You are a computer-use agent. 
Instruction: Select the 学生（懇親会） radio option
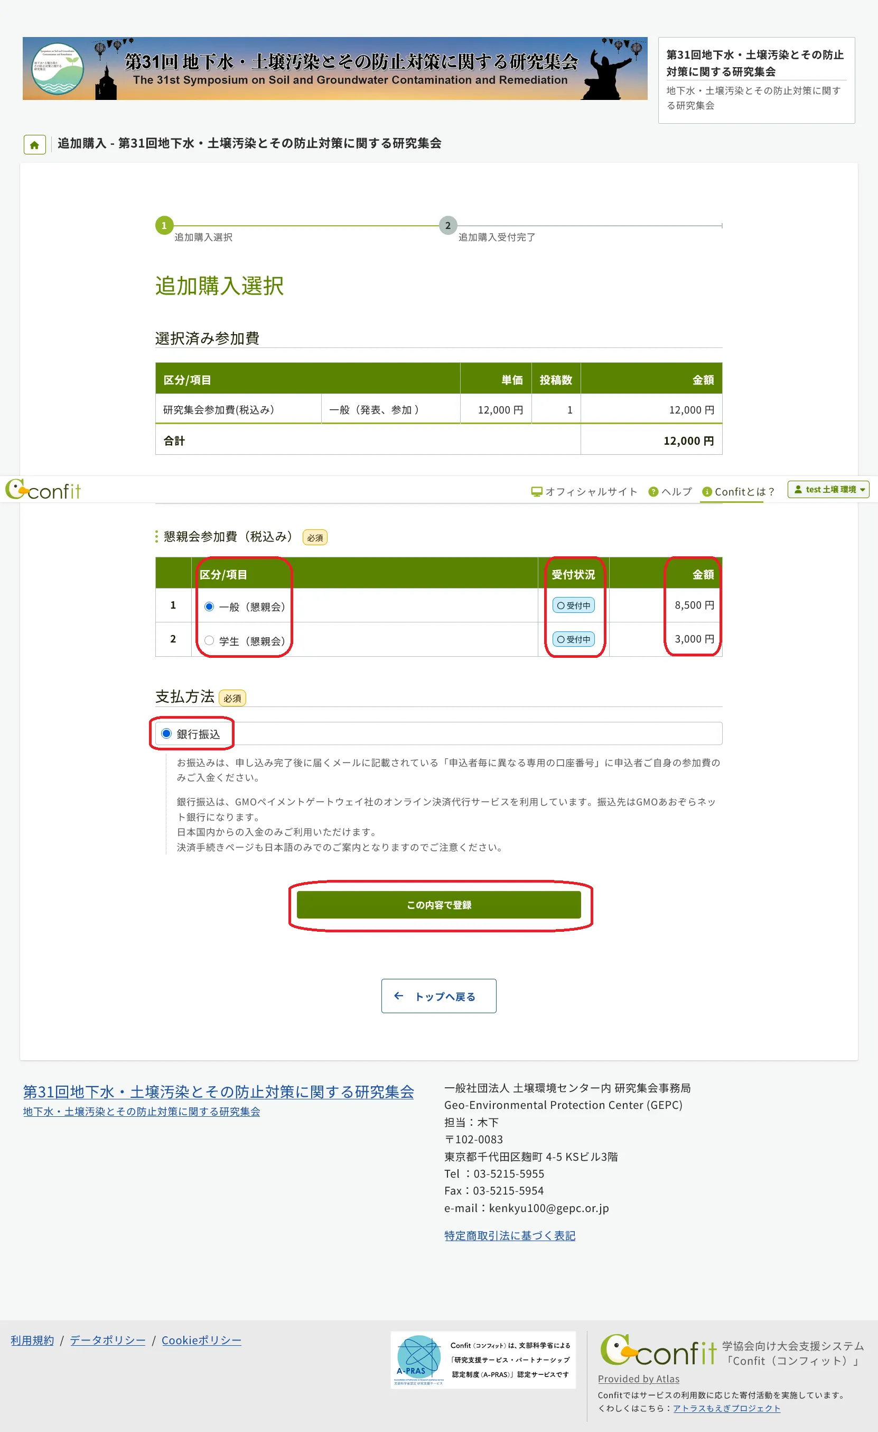[209, 640]
